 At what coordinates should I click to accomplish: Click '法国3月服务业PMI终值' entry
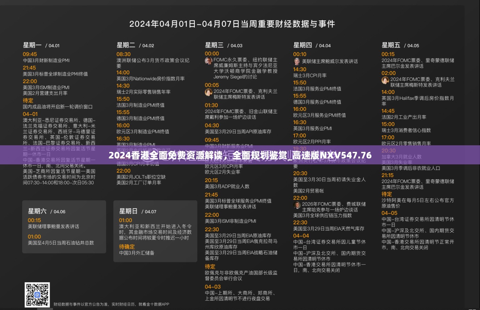click(317, 89)
